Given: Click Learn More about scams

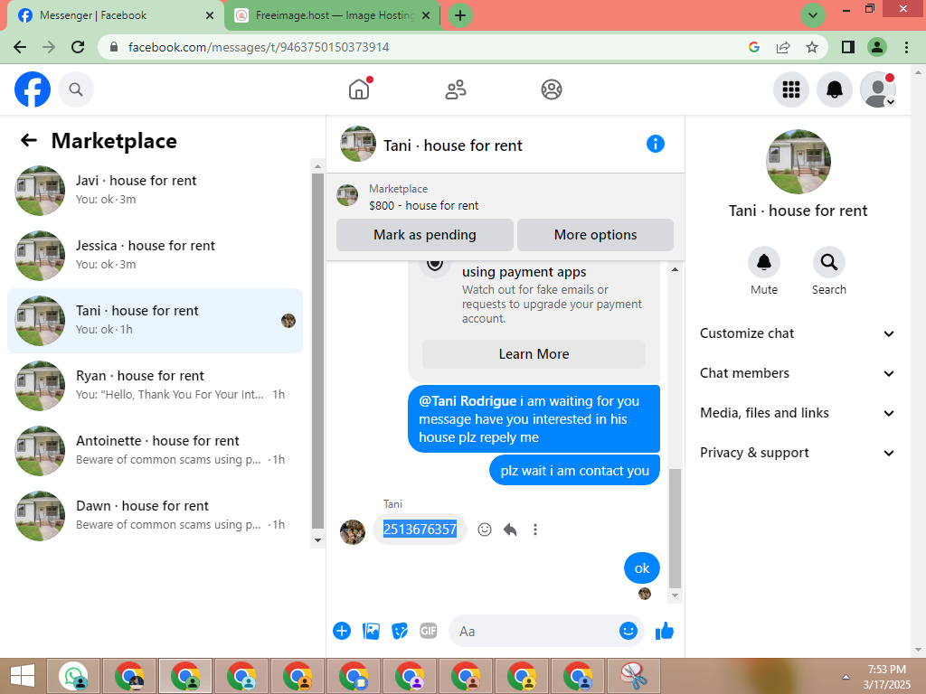Looking at the screenshot, I should [534, 354].
